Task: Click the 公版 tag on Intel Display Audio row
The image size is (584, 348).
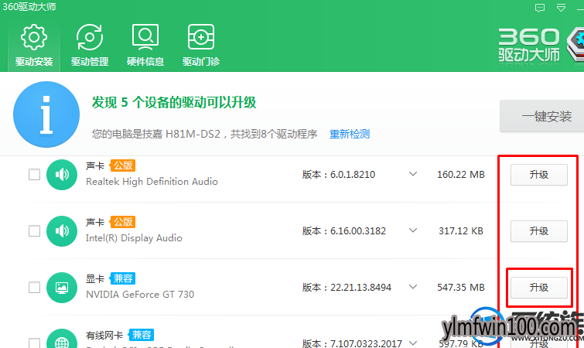Action: 122,222
